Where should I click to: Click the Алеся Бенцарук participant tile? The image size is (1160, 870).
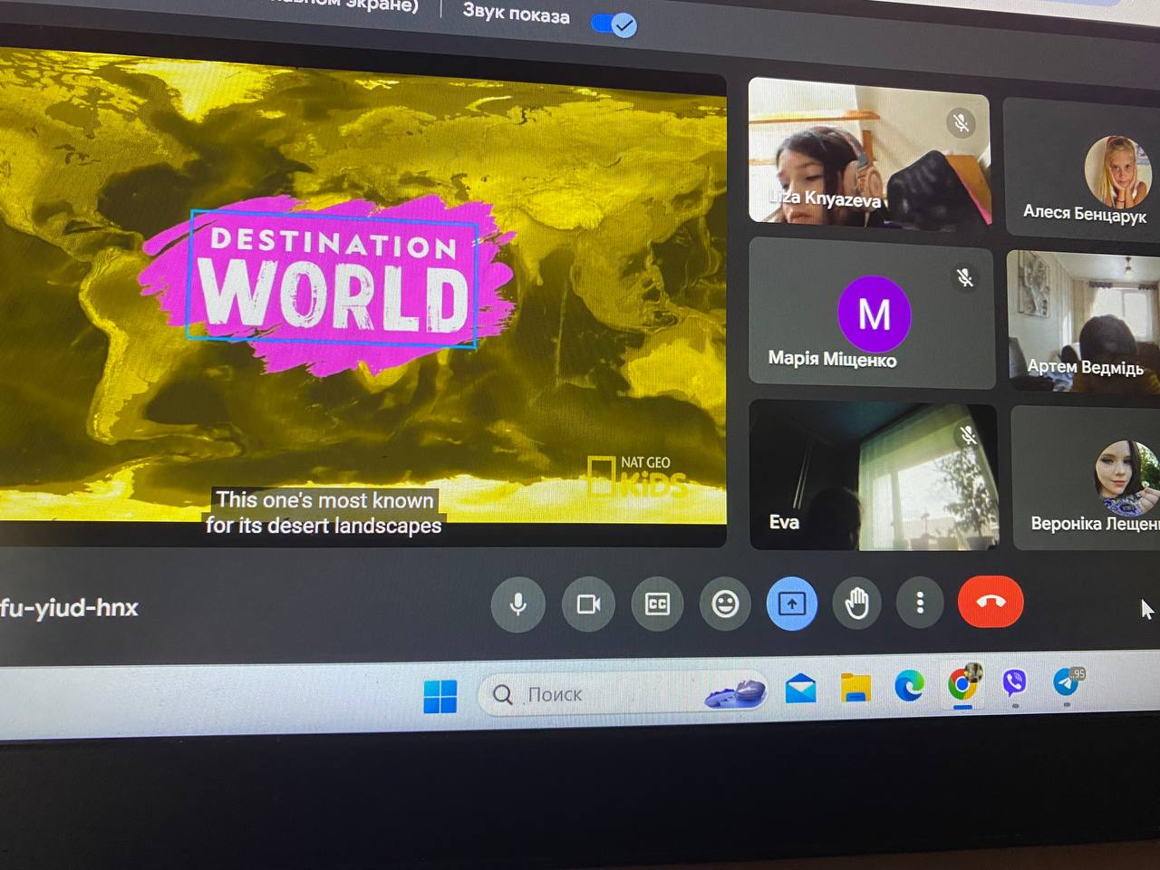point(1083,168)
